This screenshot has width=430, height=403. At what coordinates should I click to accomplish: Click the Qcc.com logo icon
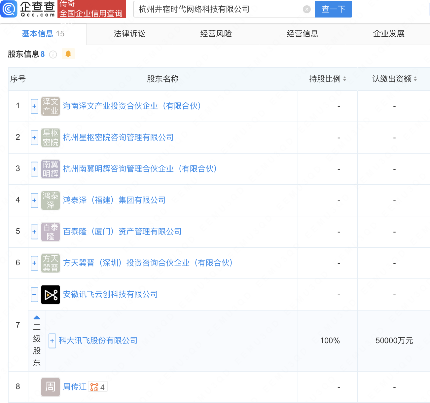pyautogui.click(x=9, y=9)
